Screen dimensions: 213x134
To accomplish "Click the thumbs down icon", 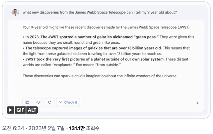I will (39, 102).
